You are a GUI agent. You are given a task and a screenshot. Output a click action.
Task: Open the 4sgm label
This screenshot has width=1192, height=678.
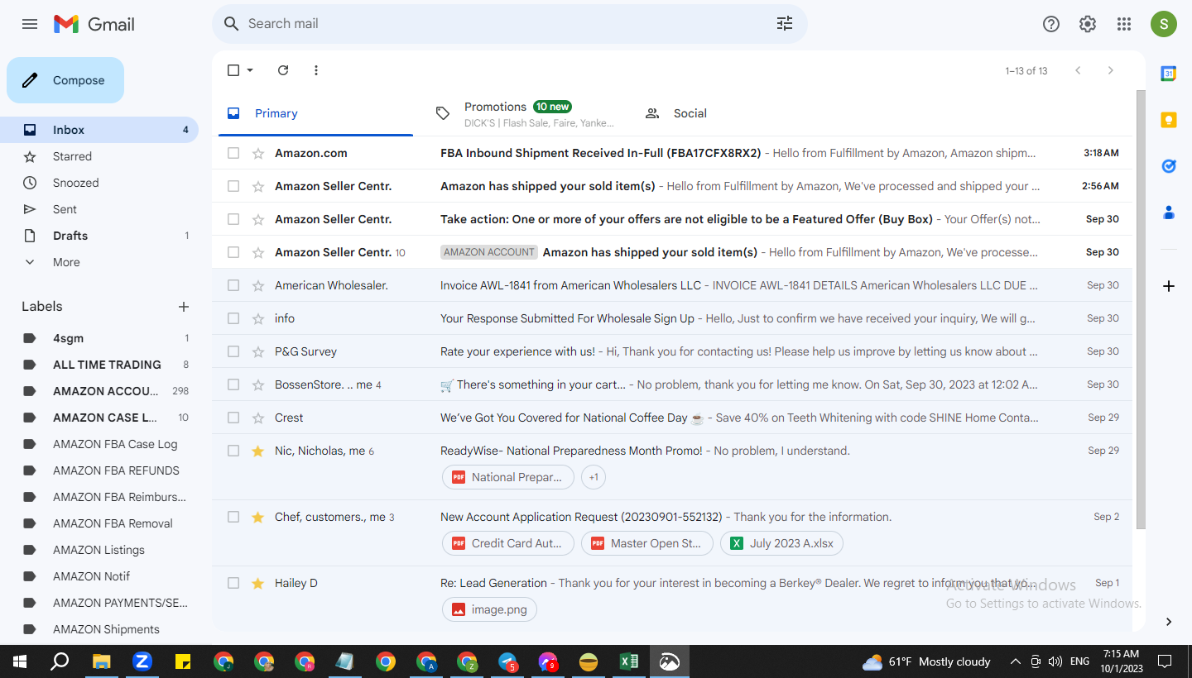pos(99,338)
